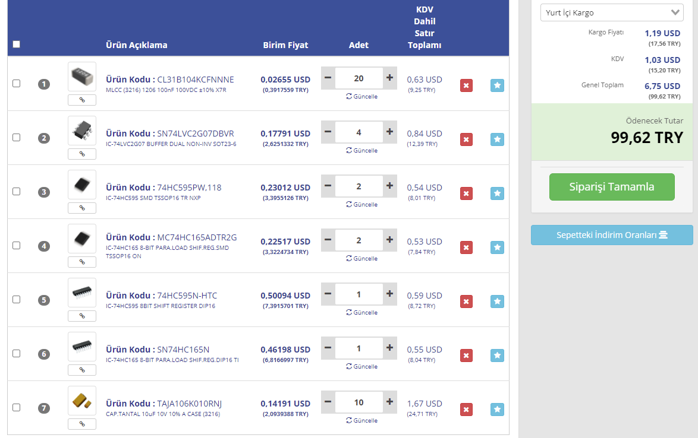Click link icon under MC74HC165ADTR2G thumbnail
This screenshot has width=698, height=438.
point(82,262)
